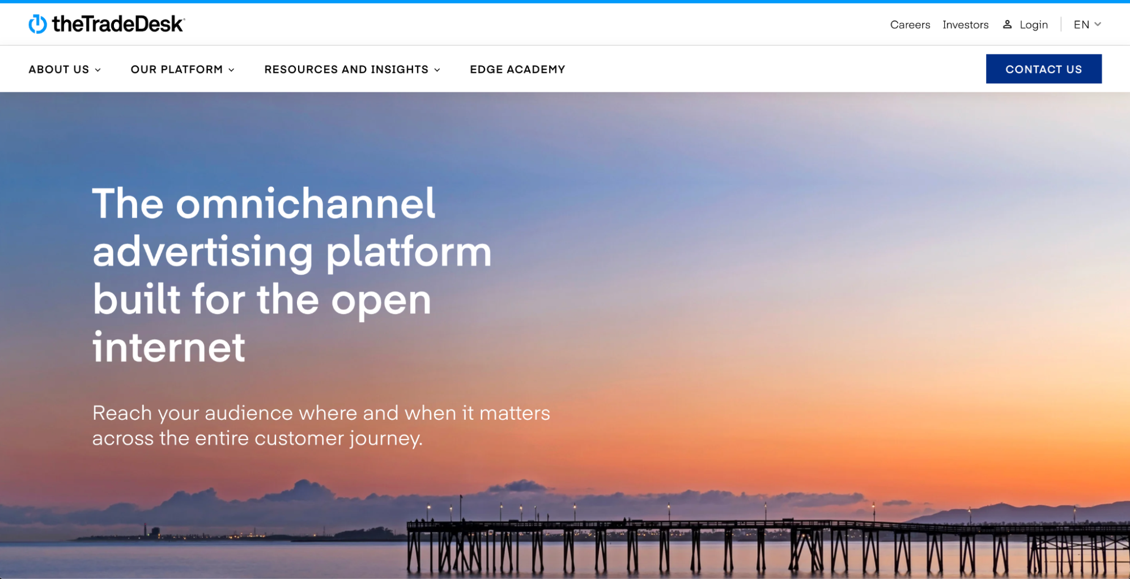
Task: Open the Resources and Insights dropdown
Action: pos(346,69)
